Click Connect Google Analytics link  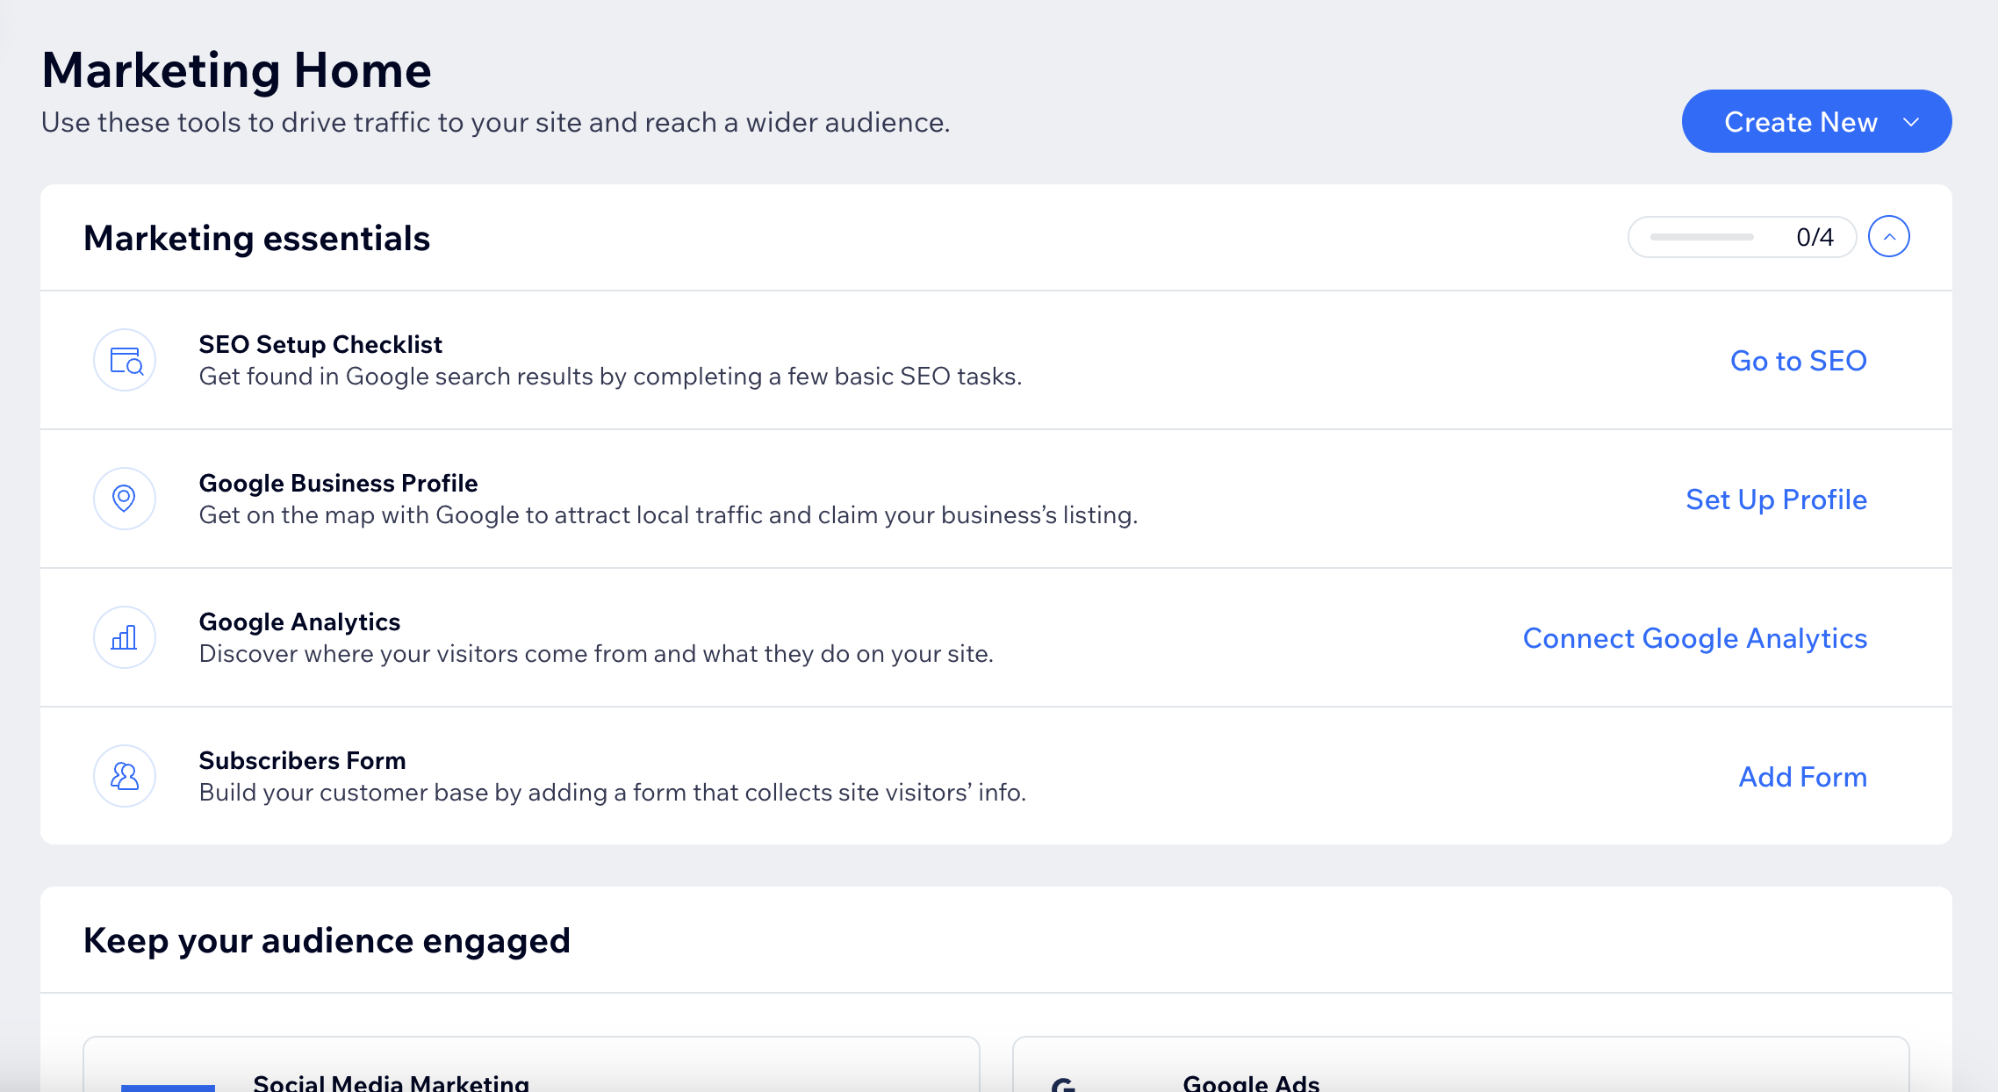click(1694, 638)
